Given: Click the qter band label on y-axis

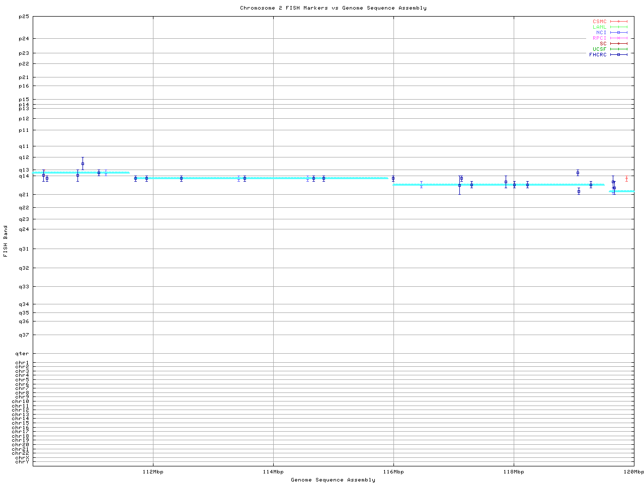Looking at the screenshot, I should [x=24, y=354].
